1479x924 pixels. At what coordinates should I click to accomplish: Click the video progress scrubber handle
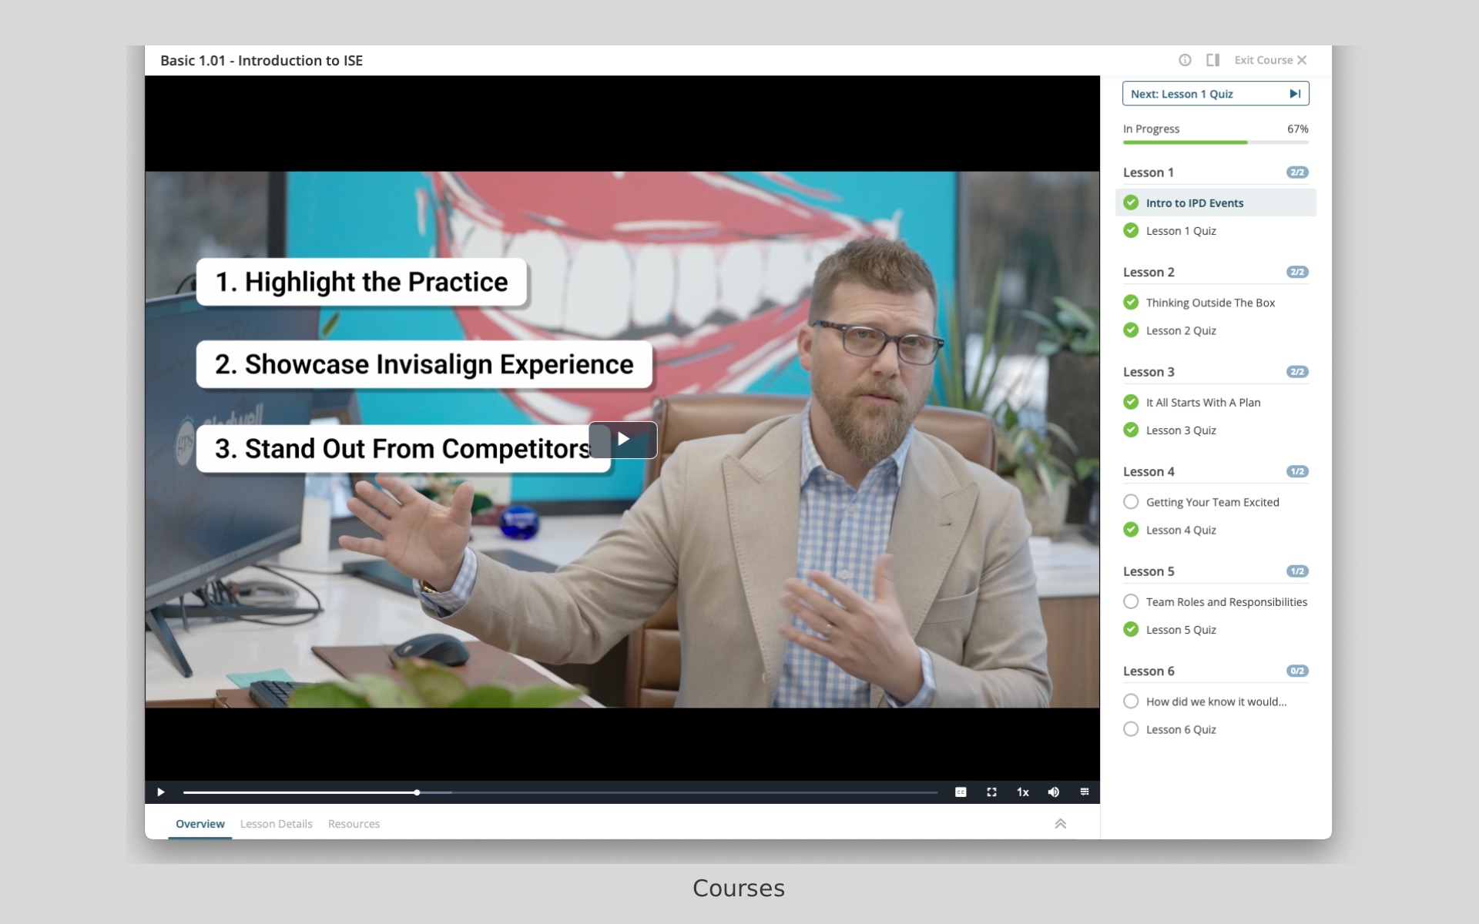417,792
